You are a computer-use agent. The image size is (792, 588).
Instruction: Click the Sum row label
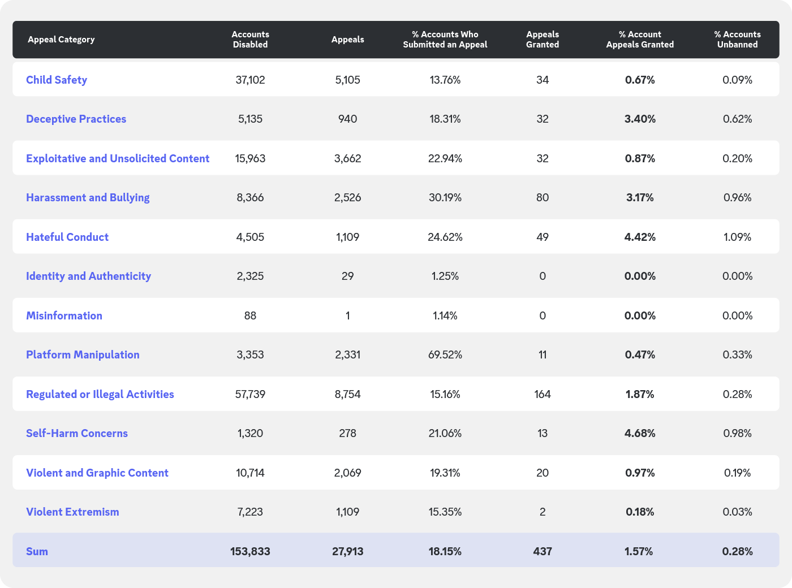coord(37,551)
